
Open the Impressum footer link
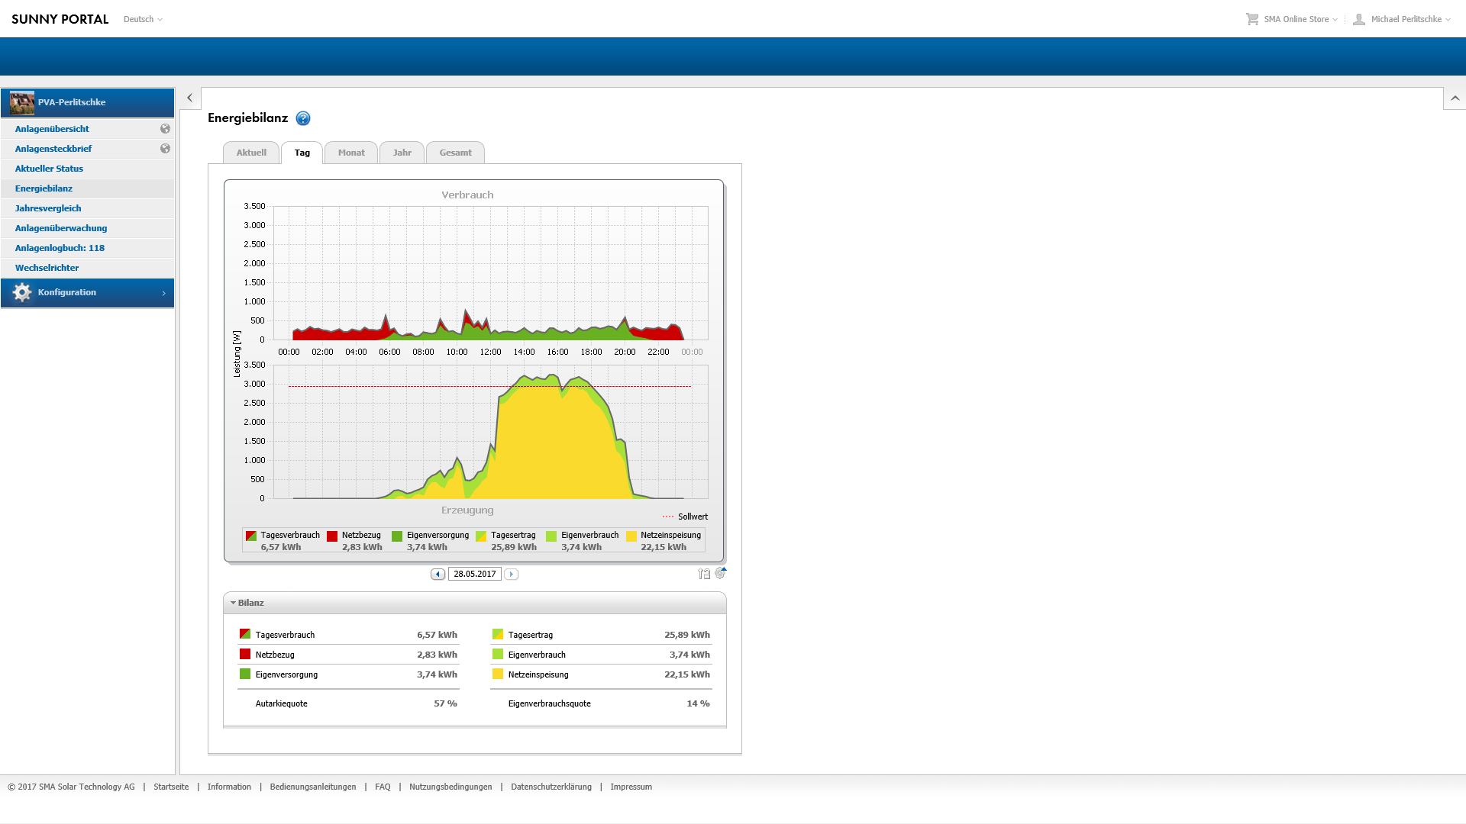coord(631,787)
